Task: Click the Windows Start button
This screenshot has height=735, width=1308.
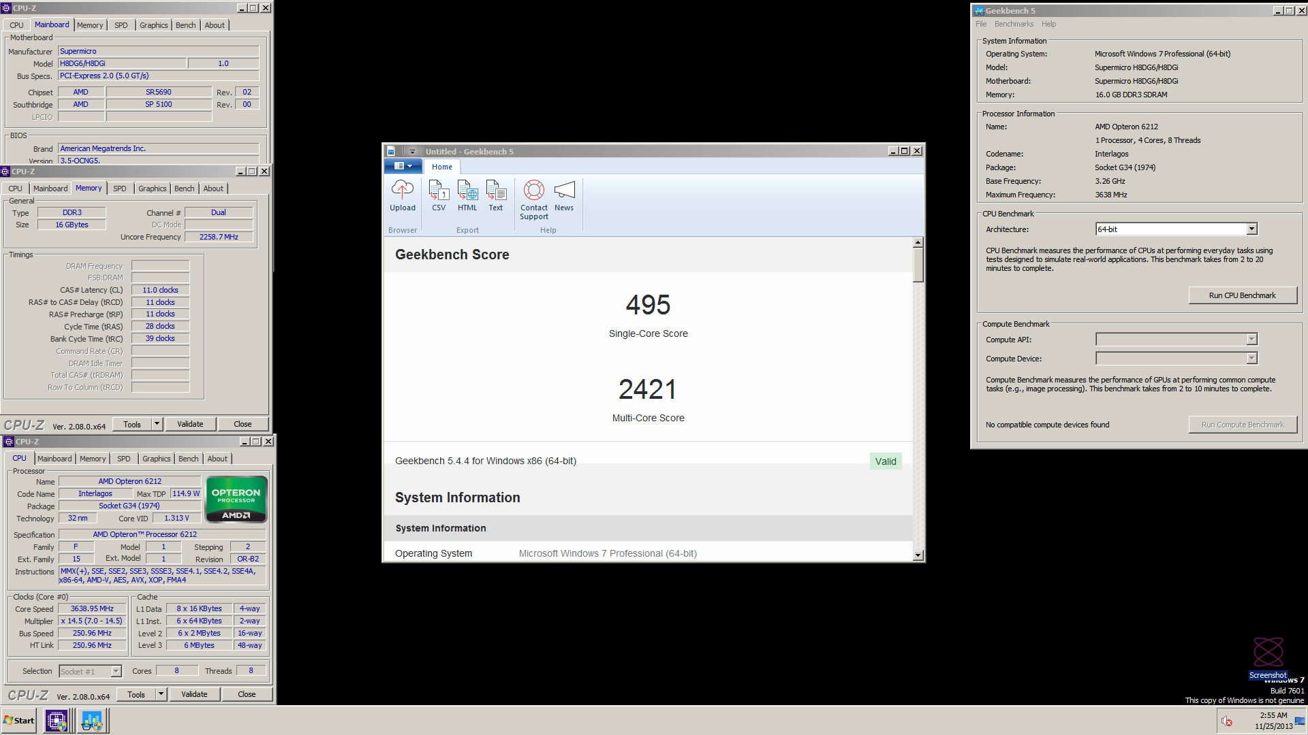Action: click(19, 721)
